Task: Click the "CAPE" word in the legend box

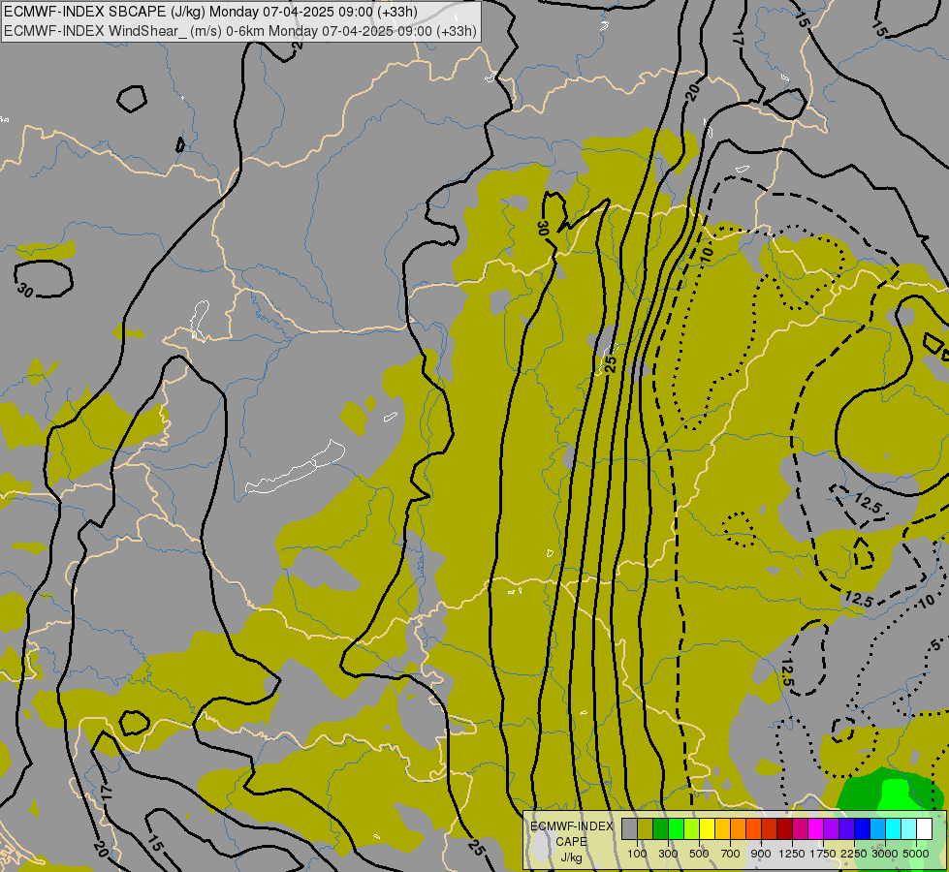Action: 571,841
